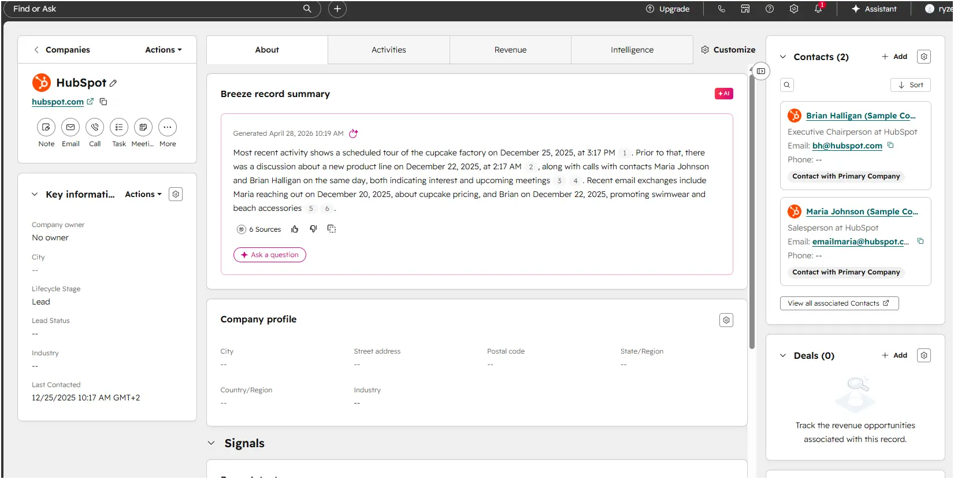Click Ask a question button
Screen dimensions: 954x479
[270, 255]
